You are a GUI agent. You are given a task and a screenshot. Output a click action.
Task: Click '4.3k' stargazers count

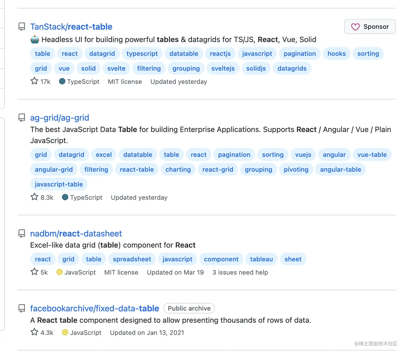coord(47,333)
